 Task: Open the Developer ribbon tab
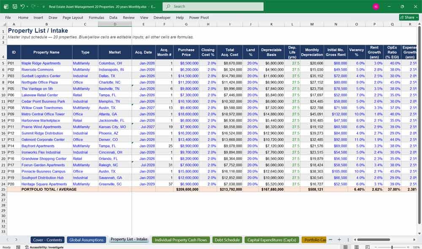[x=162, y=17]
